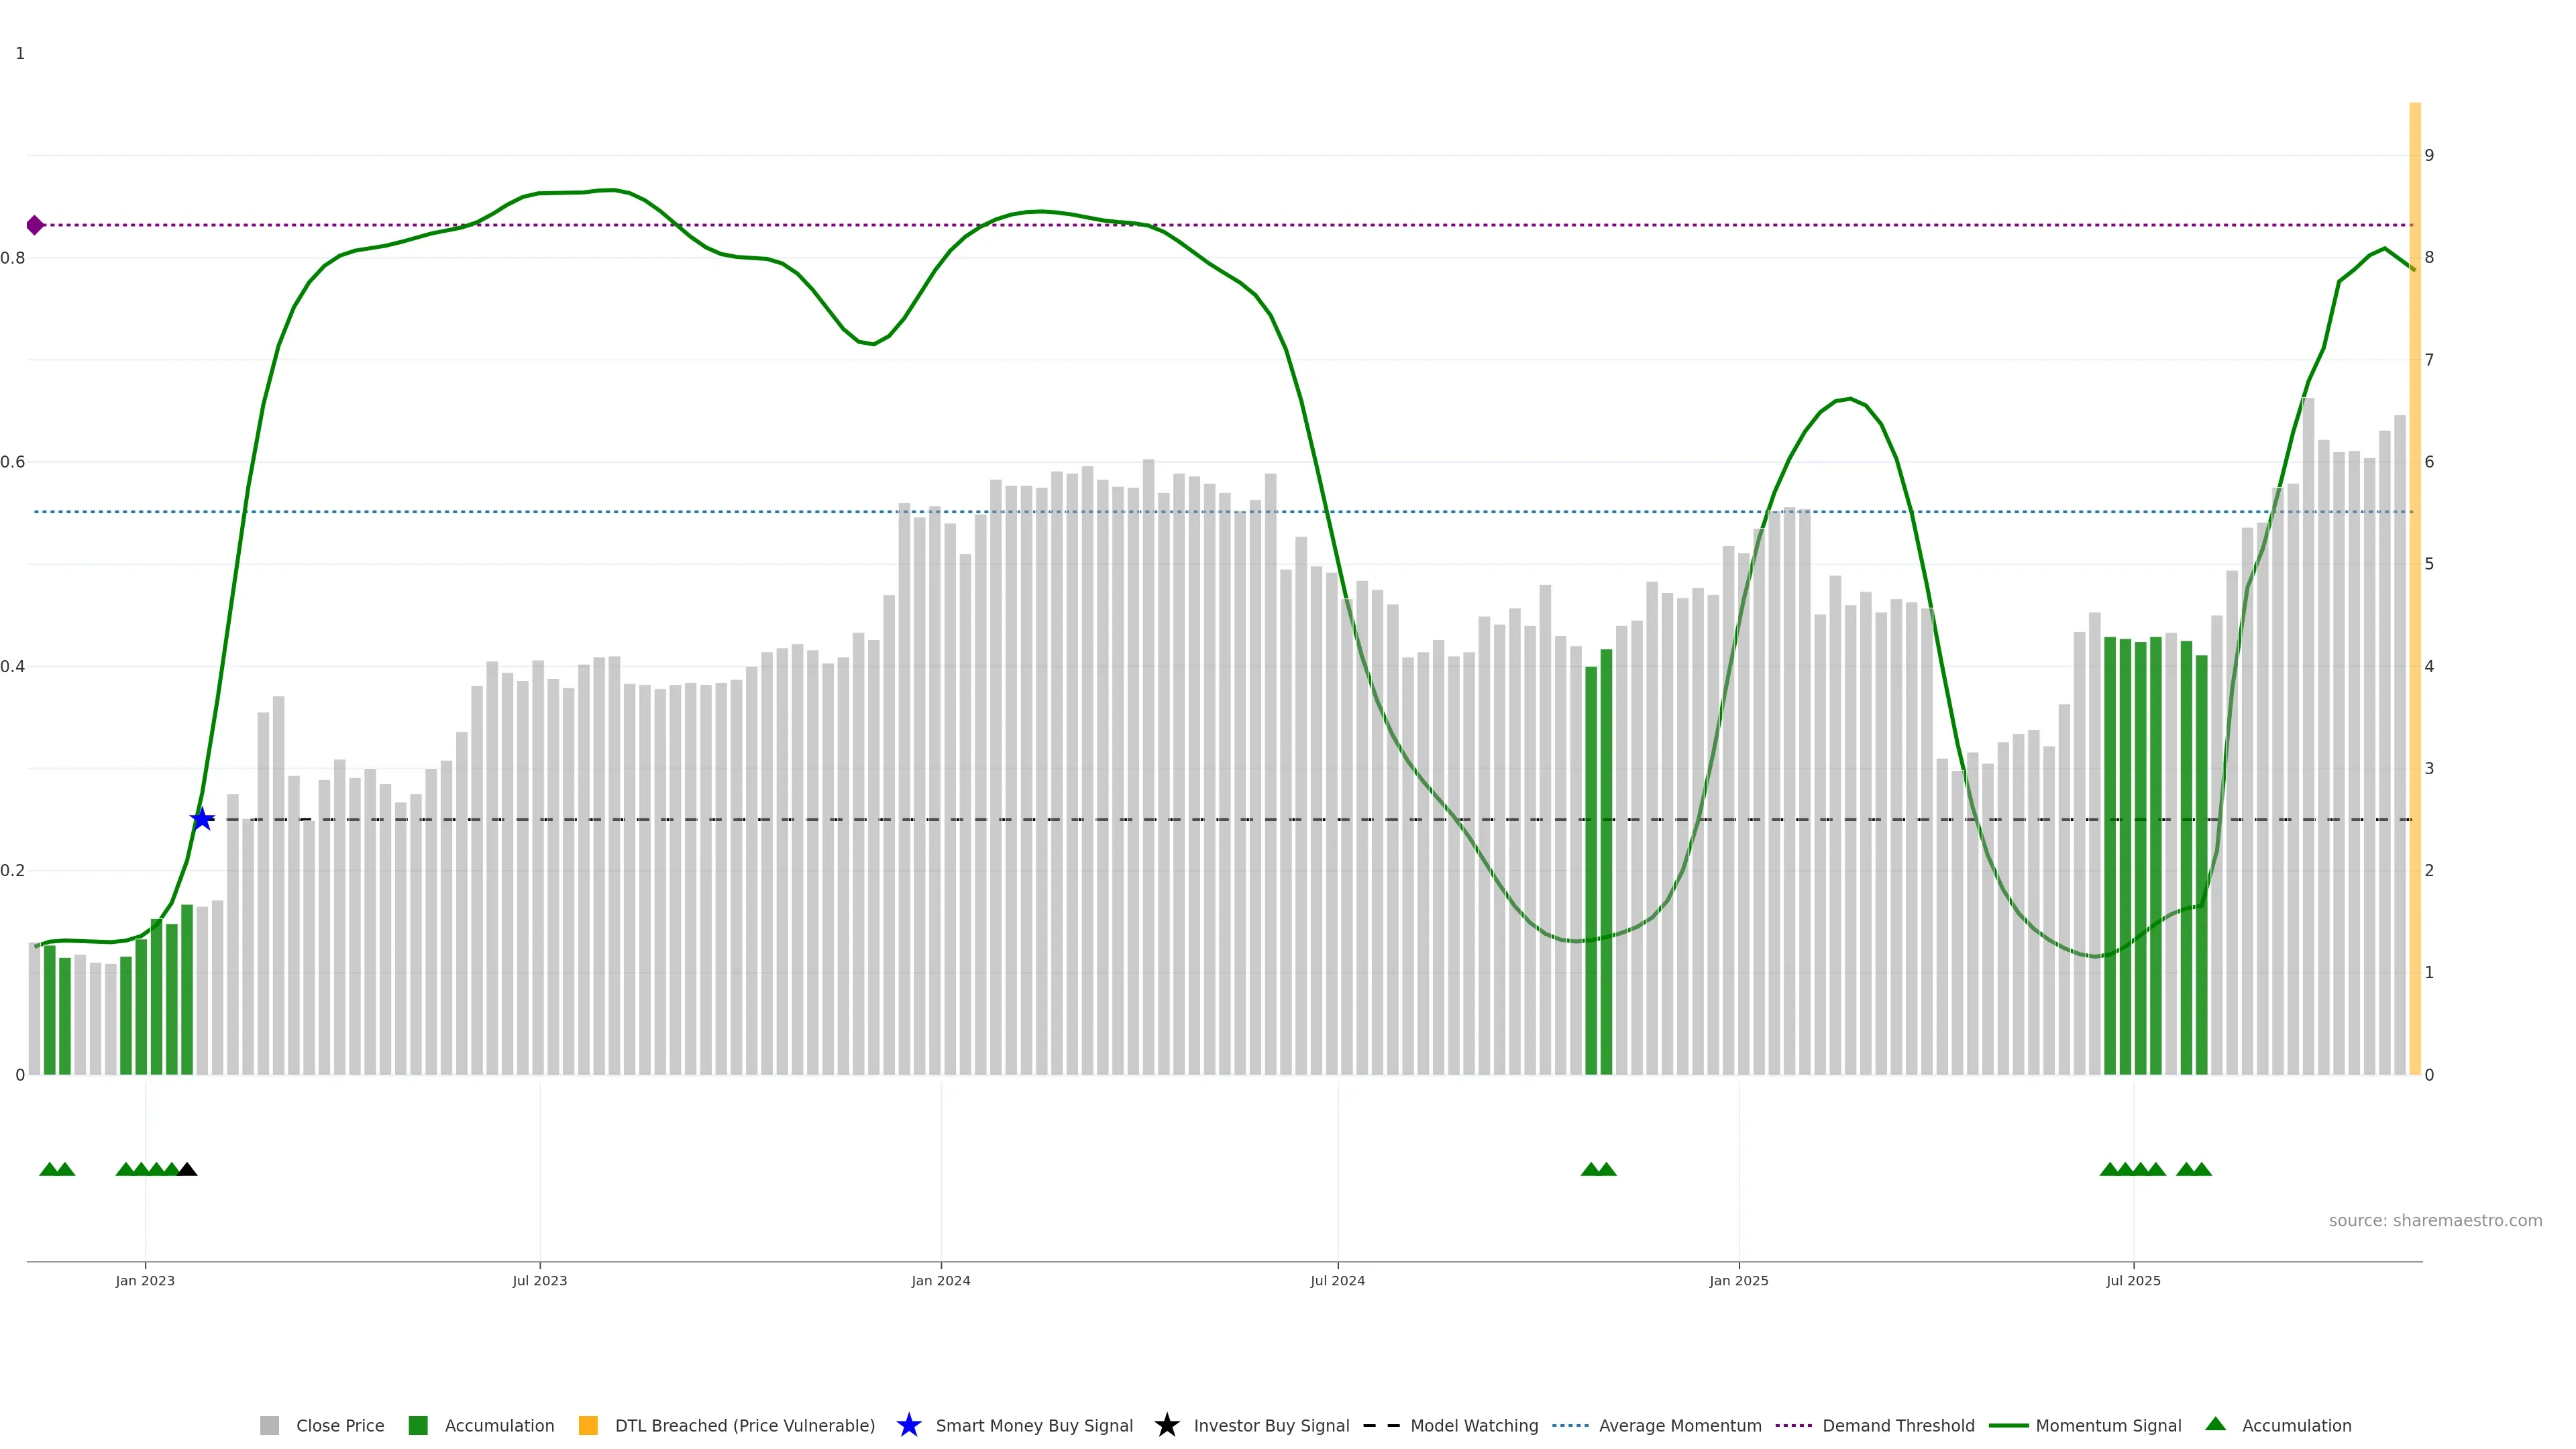Toggle the Demand Threshold legend entry
Screen dimensions: 2576x1449
1897,1425
